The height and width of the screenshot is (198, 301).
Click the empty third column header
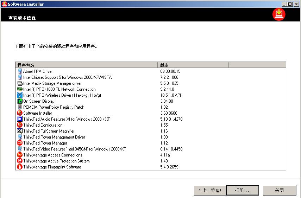257,65
